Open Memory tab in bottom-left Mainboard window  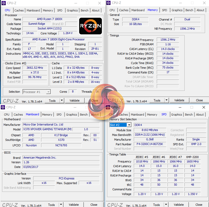(47, 115)
